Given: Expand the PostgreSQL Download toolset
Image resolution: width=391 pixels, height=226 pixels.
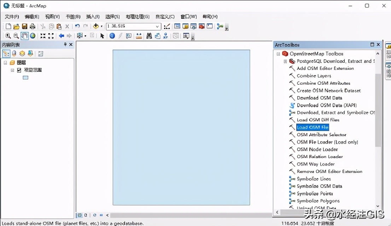Looking at the screenshot, I should coord(285,61).
